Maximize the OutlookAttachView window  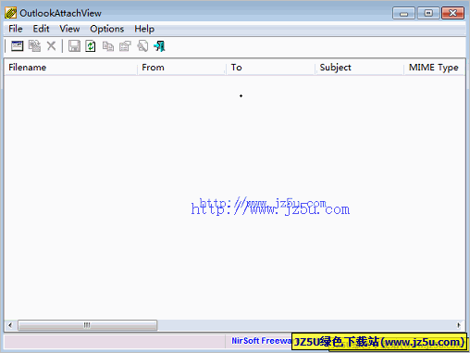tap(428, 13)
